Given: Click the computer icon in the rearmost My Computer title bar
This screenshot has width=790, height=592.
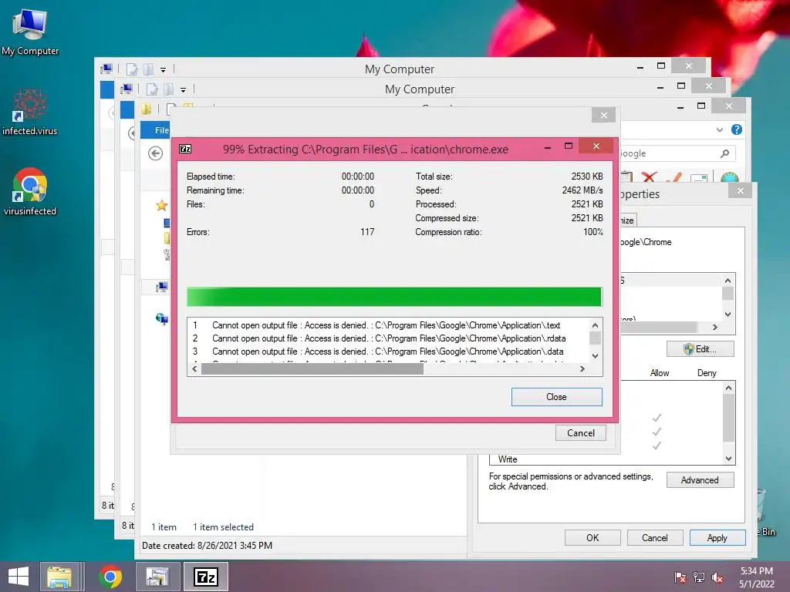Looking at the screenshot, I should click(x=106, y=69).
